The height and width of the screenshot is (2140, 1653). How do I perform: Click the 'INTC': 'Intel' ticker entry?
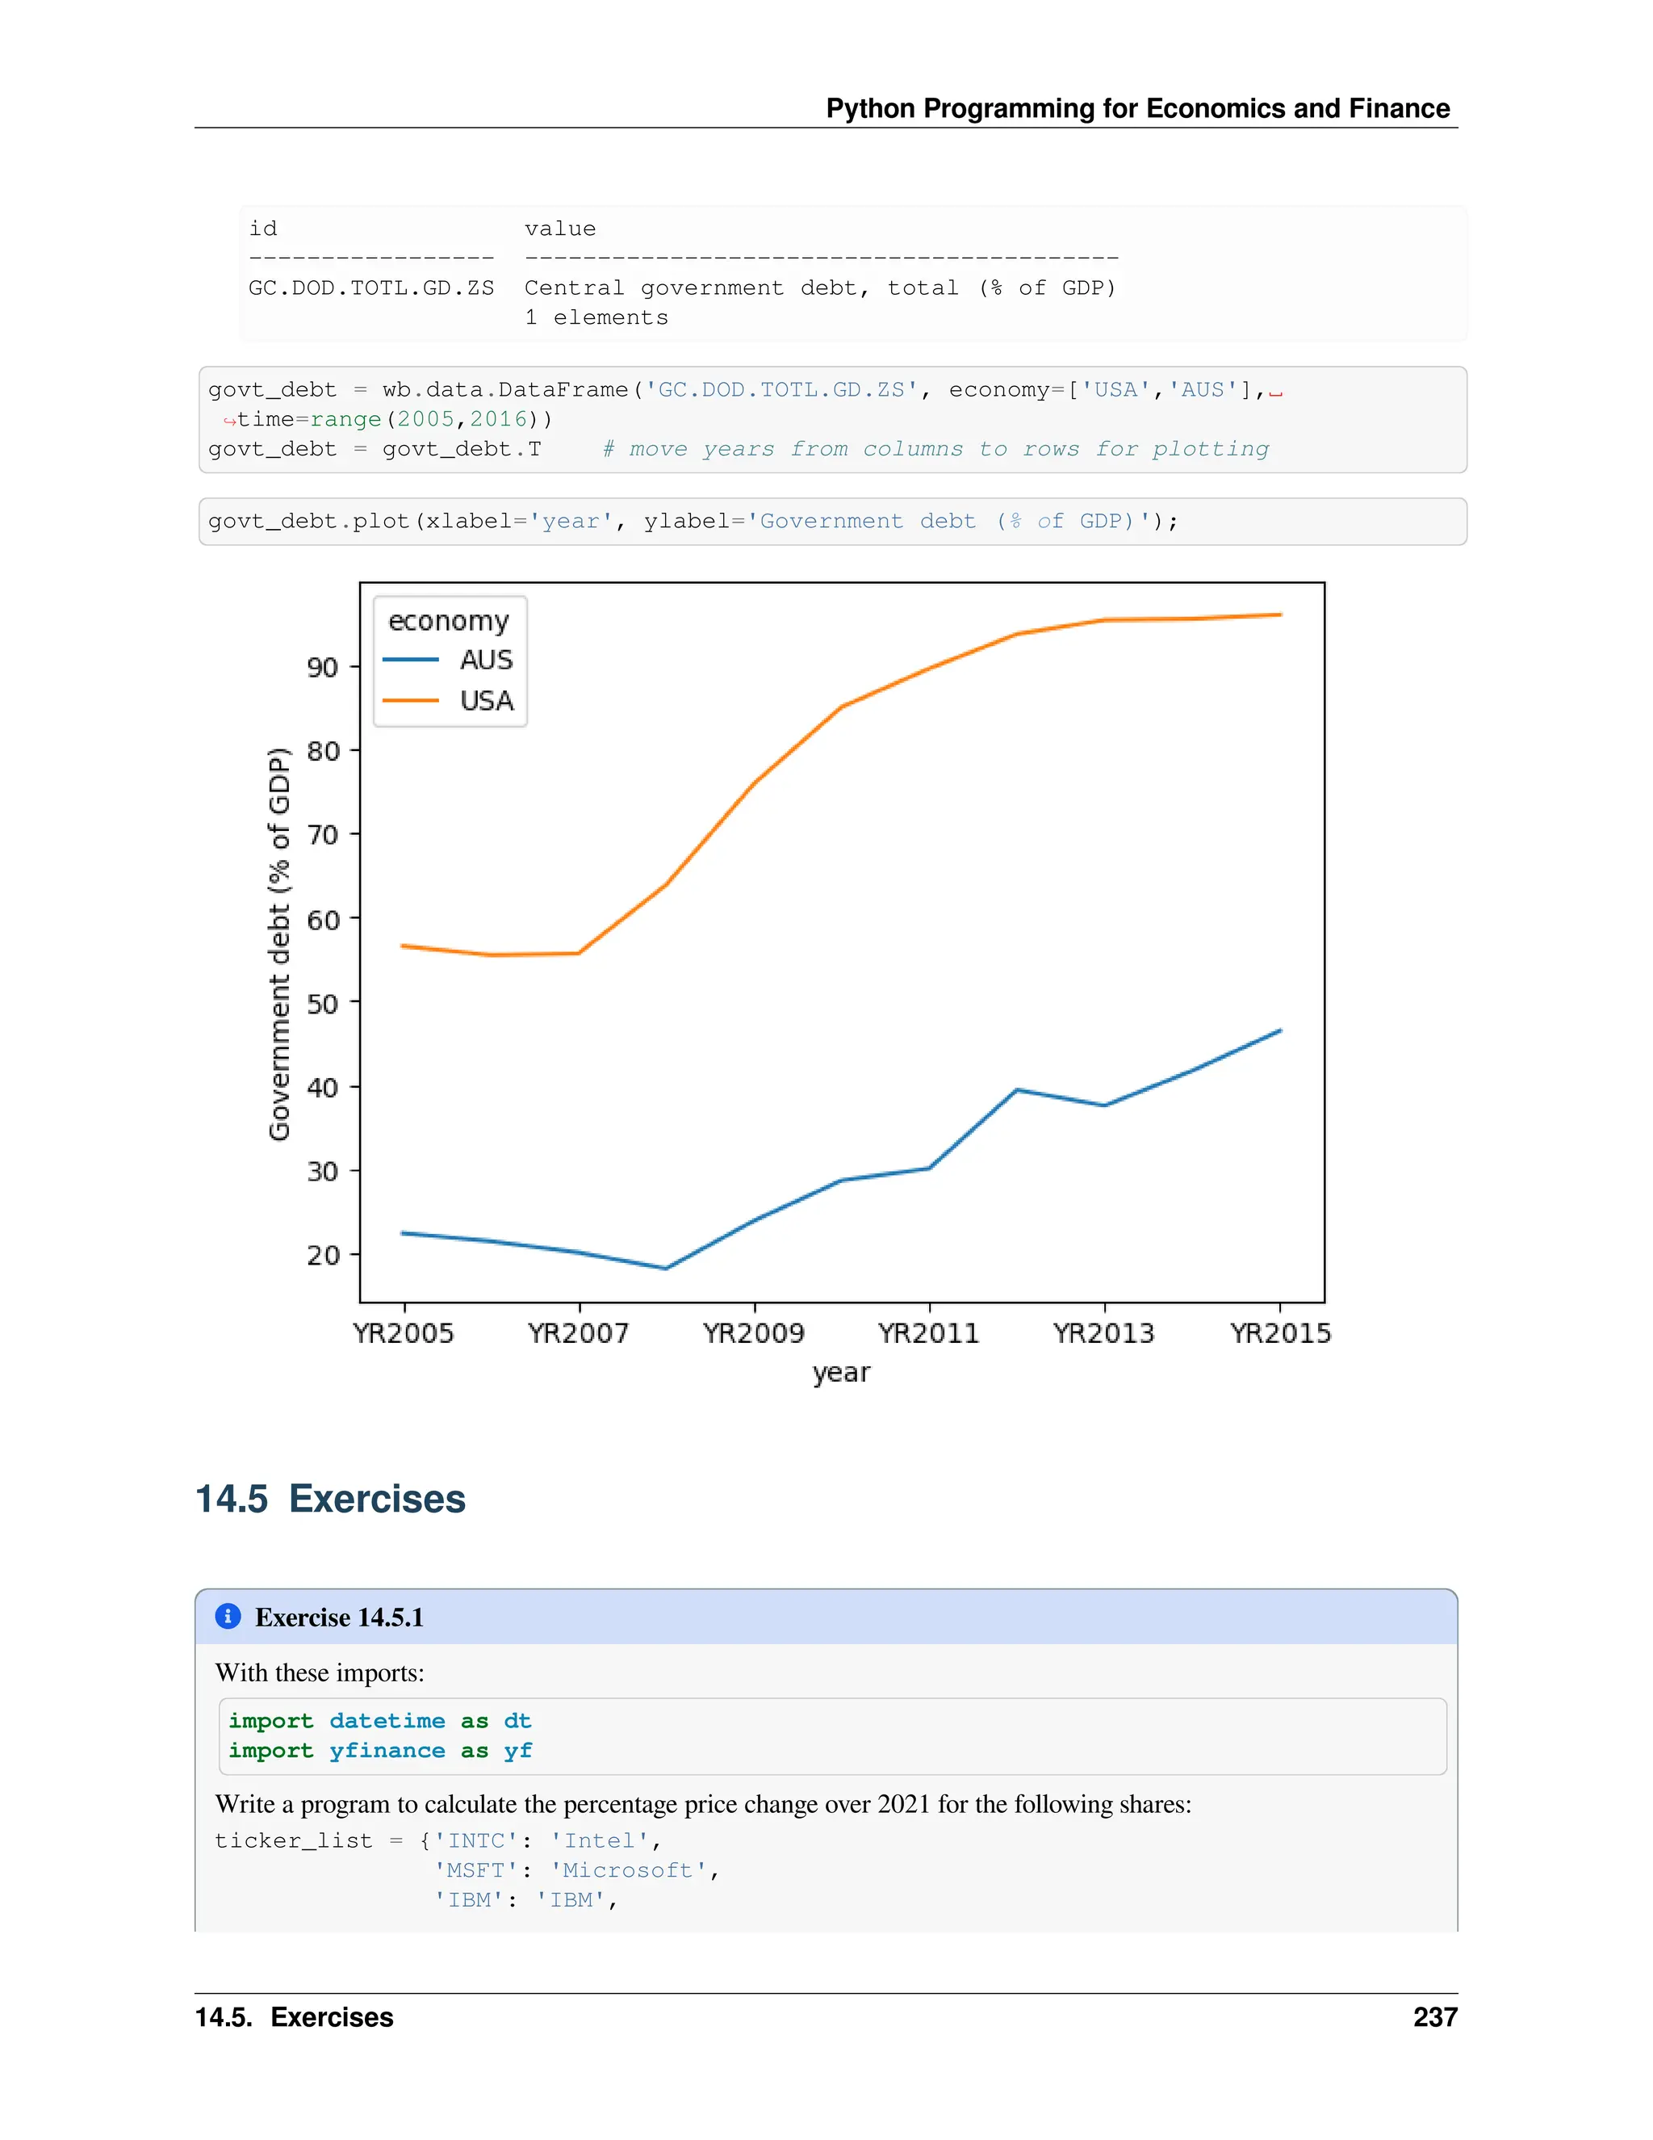pyautogui.click(x=547, y=1841)
